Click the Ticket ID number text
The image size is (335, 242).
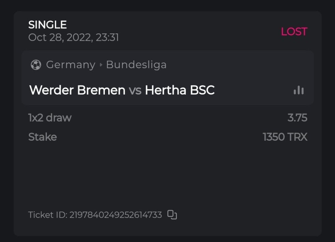pyautogui.click(x=116, y=215)
